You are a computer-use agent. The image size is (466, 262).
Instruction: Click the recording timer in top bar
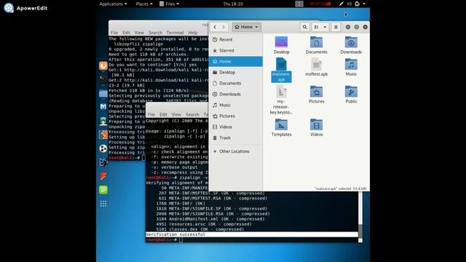coord(320,4)
